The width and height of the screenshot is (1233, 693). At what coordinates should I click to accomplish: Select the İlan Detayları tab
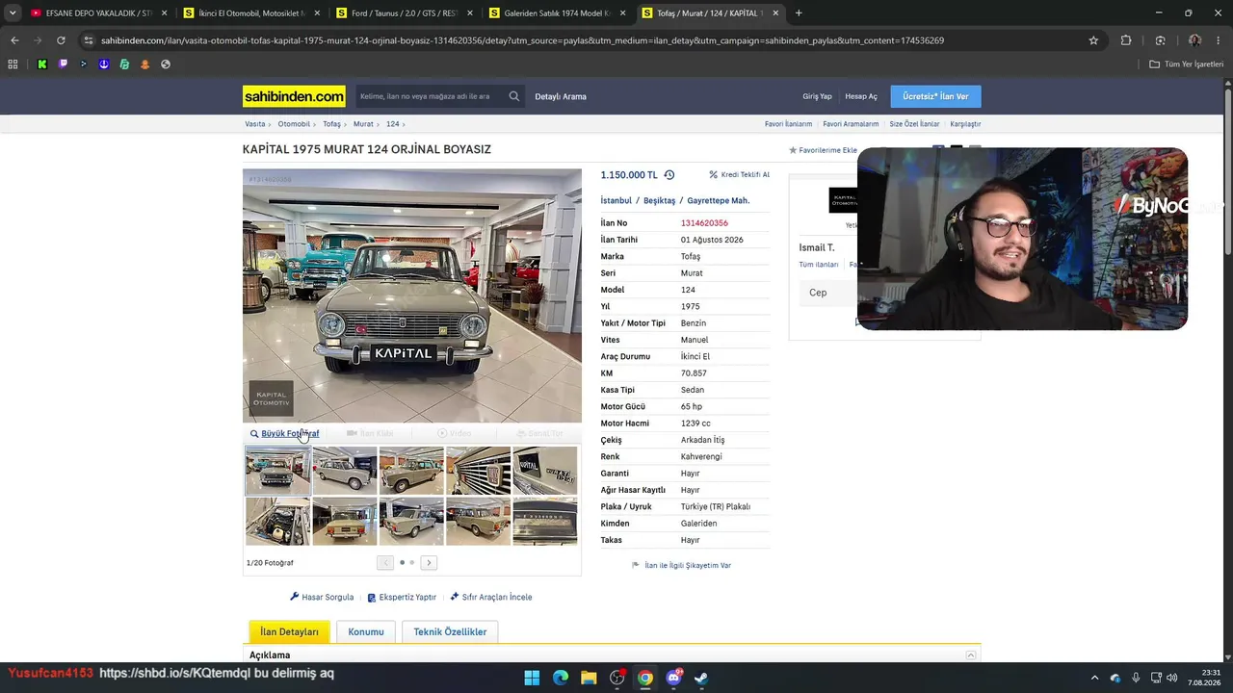[289, 632]
